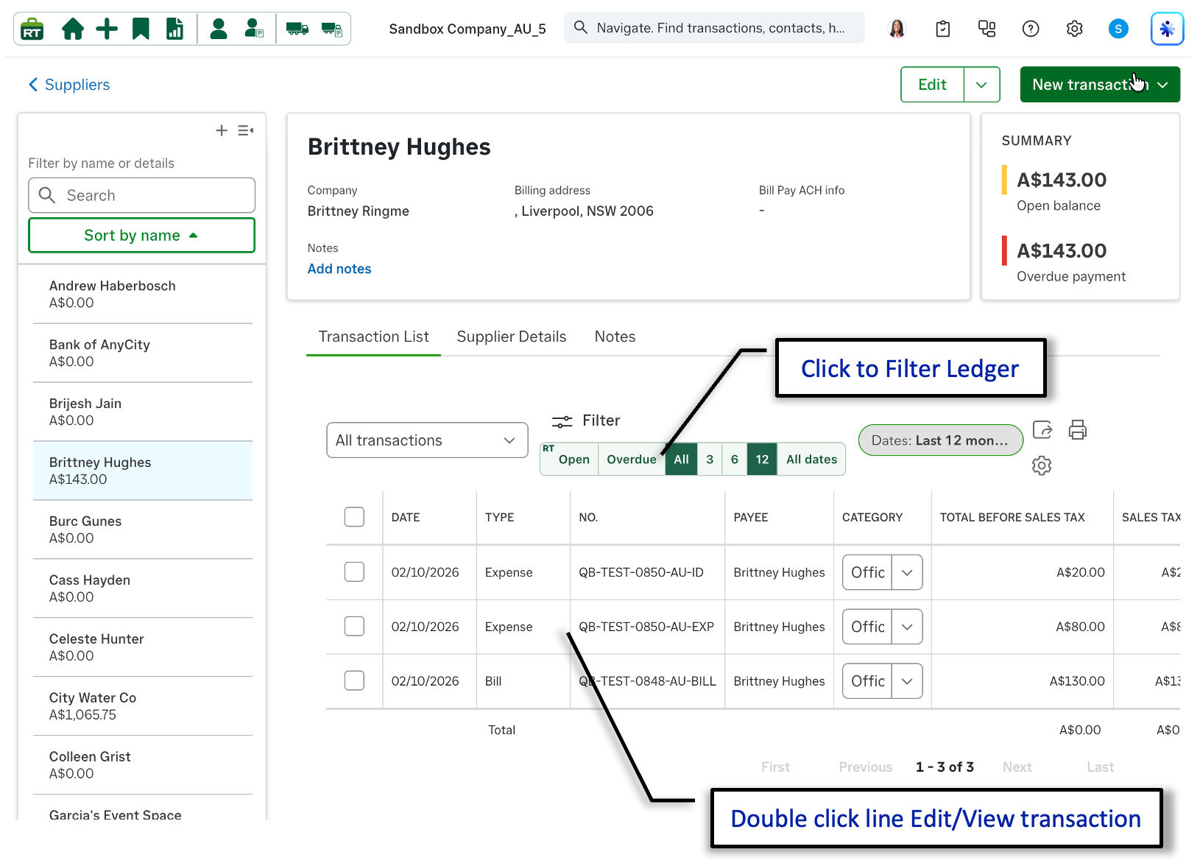Print the transaction list

pyautogui.click(x=1078, y=429)
